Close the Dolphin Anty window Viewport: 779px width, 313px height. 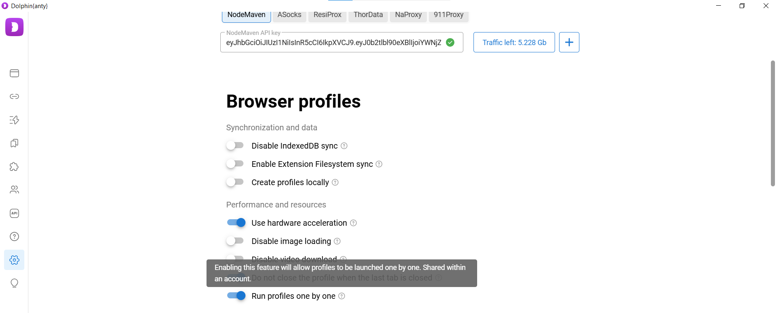pyautogui.click(x=766, y=6)
